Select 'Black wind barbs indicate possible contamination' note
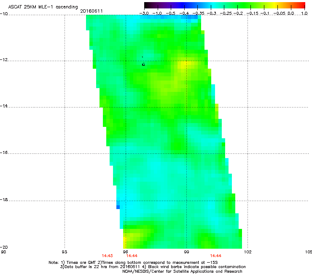 [197, 267]
